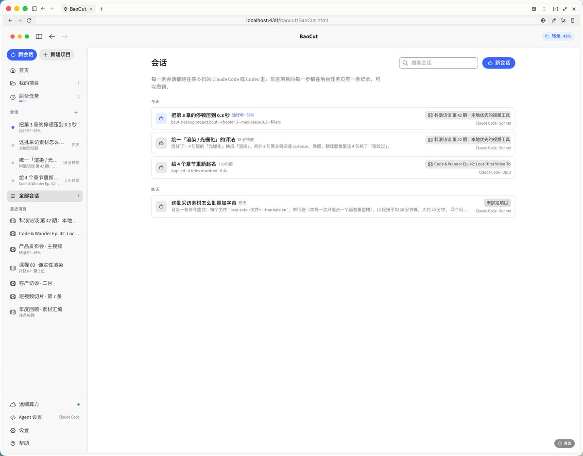Click the 原型 badge at bottom right
Viewport: 583px width, 456px height.
pos(564,443)
